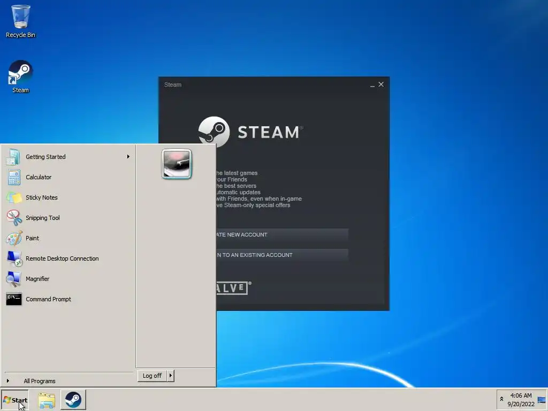Click the Getting Started icon in Start menu
This screenshot has width=548, height=411.
tap(13, 157)
